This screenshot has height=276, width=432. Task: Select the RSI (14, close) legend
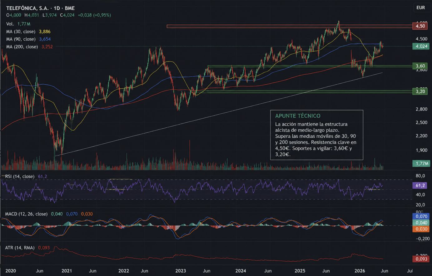[20, 176]
